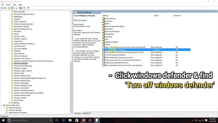Click the 'policy setting' edit link
The image size is (218, 123).
coord(82,20)
